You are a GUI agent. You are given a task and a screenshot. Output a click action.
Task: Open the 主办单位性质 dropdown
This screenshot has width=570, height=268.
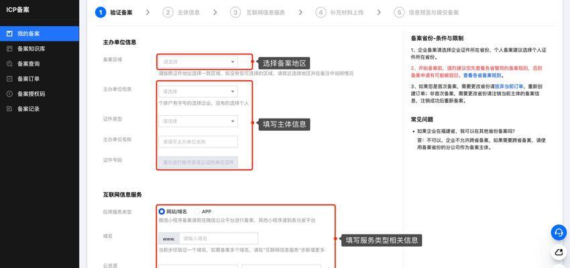coord(198,92)
